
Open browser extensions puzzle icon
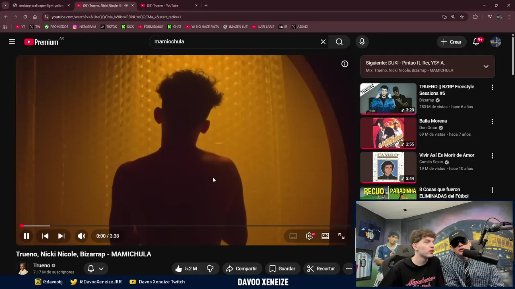pyautogui.click(x=476, y=17)
